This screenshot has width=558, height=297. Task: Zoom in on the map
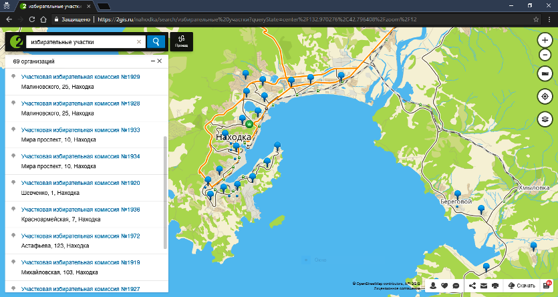tap(545, 40)
